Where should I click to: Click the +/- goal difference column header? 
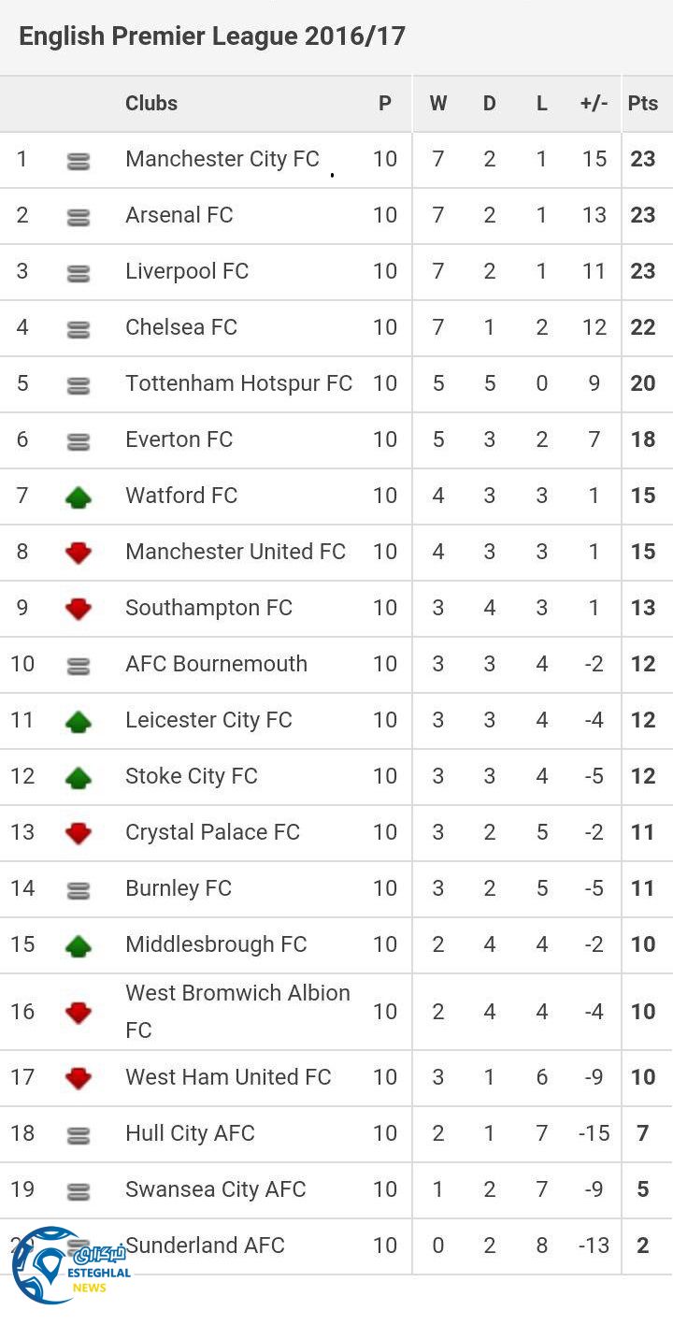(x=594, y=104)
